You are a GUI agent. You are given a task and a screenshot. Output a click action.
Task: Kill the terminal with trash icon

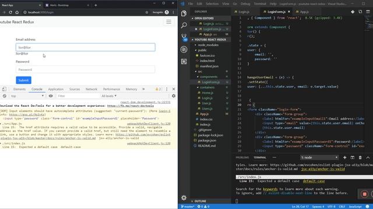coord(360,157)
